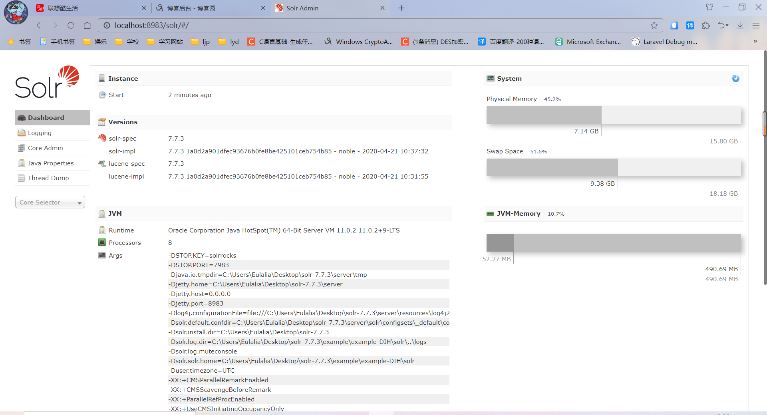Click the JVM-Memory usage bar
This screenshot has height=415, width=767.
tap(614, 243)
